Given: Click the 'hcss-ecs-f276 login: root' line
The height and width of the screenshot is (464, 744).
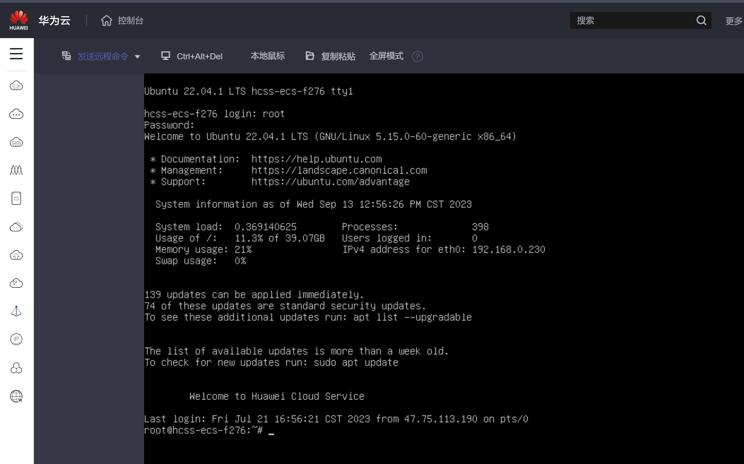Looking at the screenshot, I should (x=214, y=114).
